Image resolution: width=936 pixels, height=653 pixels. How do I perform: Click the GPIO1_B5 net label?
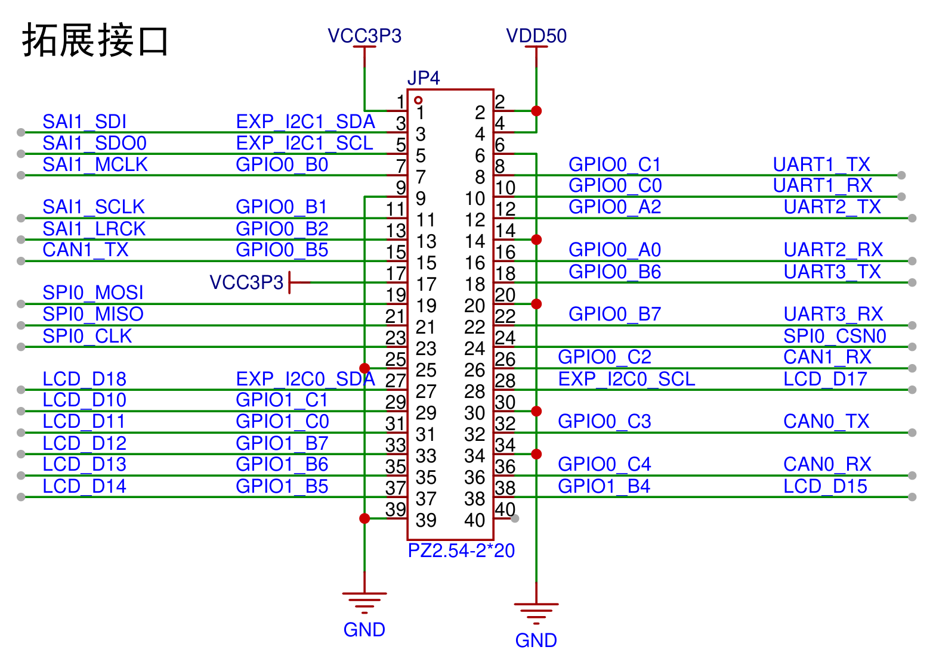282,486
